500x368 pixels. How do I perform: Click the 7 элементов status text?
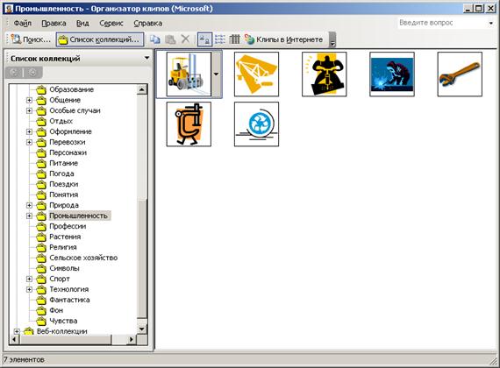point(24,360)
